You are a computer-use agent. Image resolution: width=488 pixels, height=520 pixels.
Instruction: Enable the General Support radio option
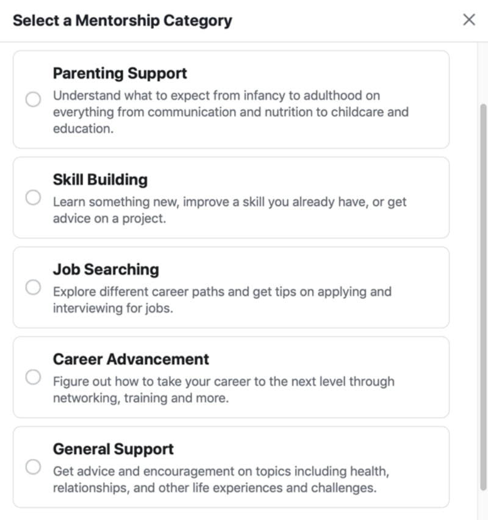[33, 467]
